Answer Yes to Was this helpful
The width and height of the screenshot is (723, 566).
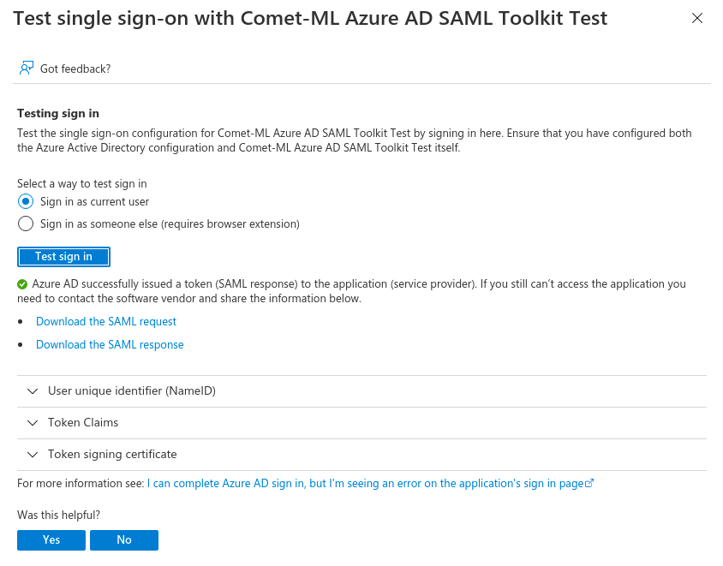click(51, 539)
